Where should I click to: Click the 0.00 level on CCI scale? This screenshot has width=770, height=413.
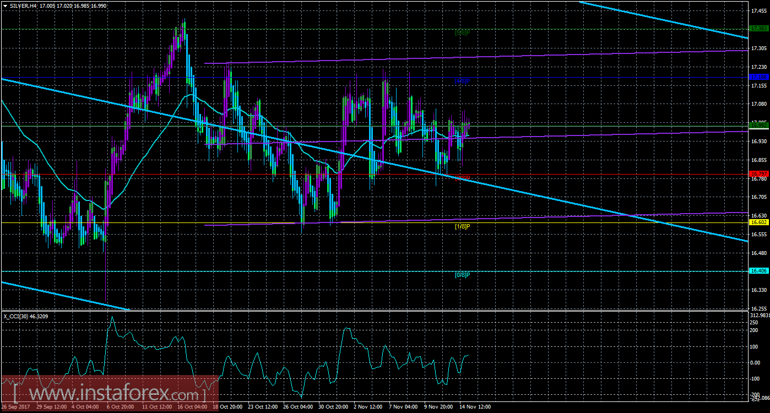tap(756, 362)
